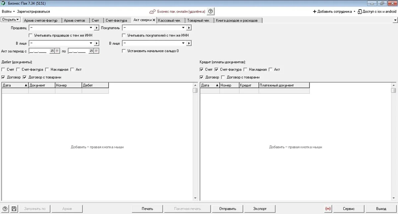
Task: Uncheck the Кредит Договор checkbox
Action: pos(202,77)
